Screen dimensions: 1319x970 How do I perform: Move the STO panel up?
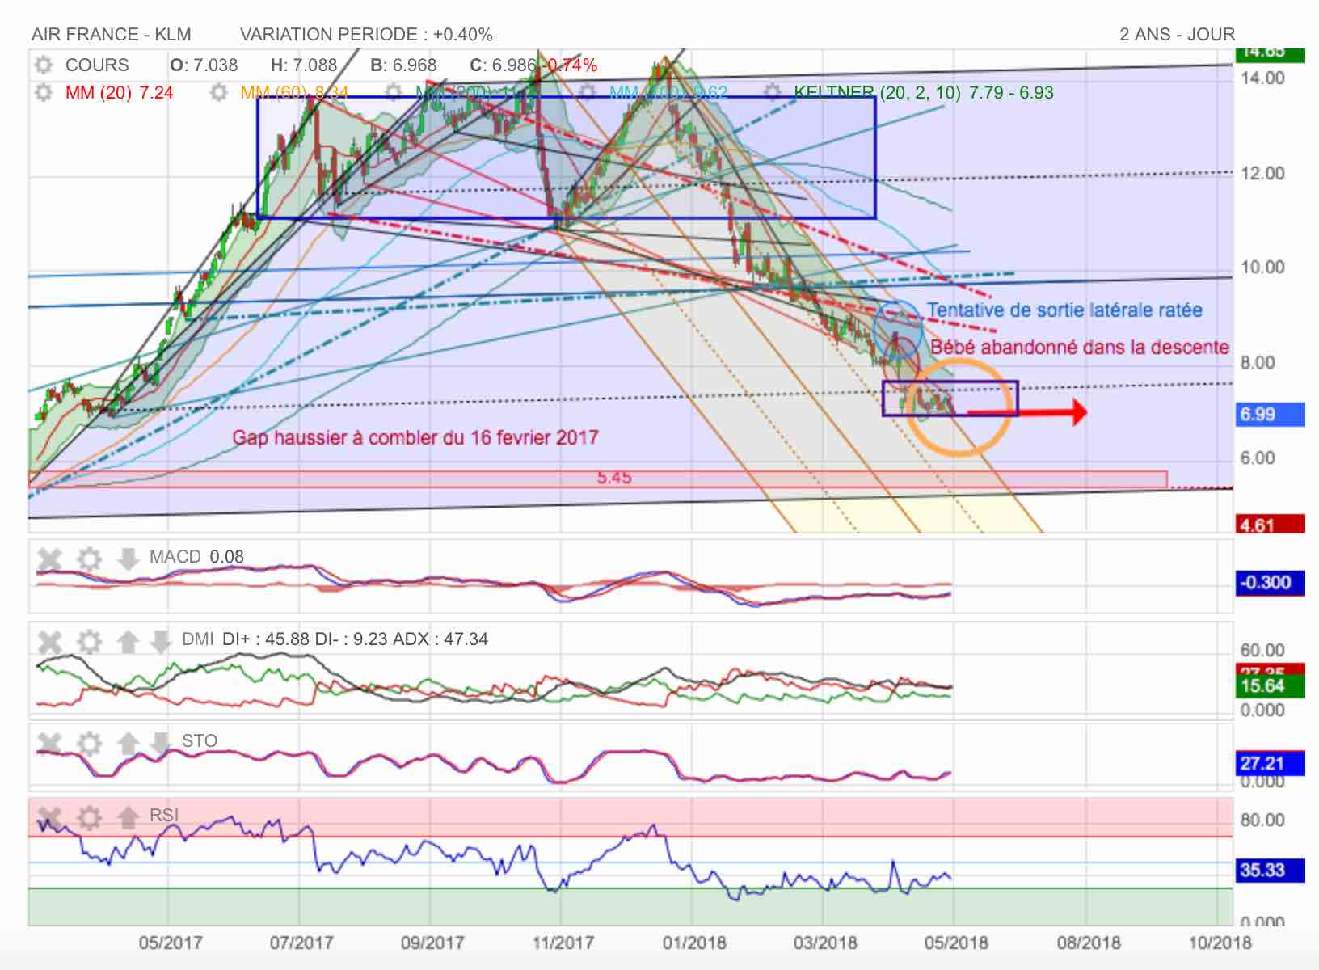(128, 743)
